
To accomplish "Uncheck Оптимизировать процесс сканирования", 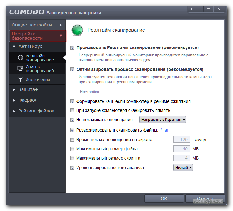I will pos(73,69).
